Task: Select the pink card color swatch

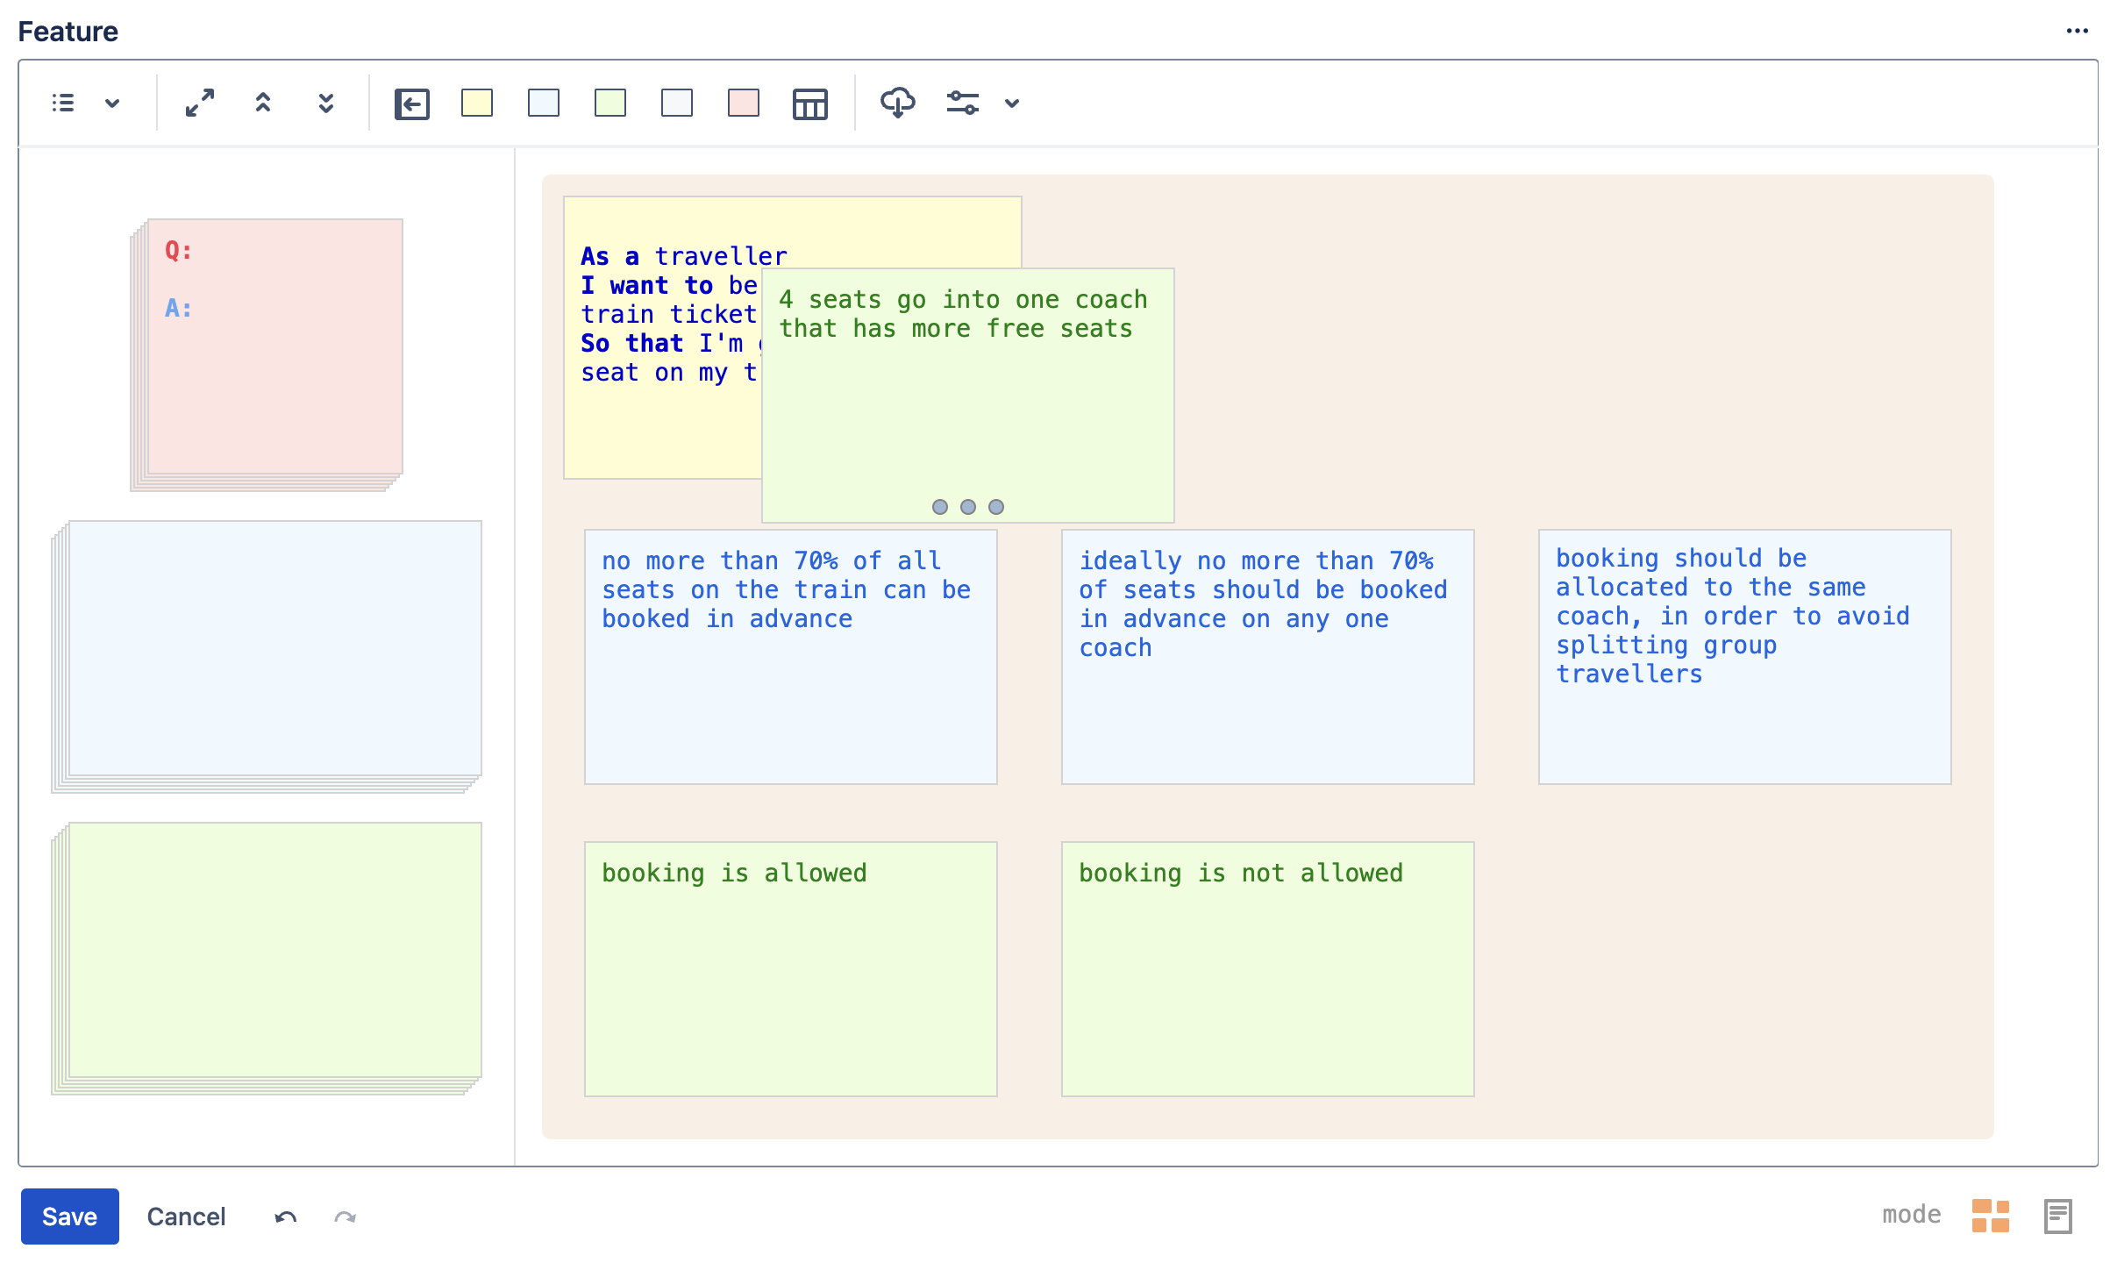Action: [x=744, y=103]
